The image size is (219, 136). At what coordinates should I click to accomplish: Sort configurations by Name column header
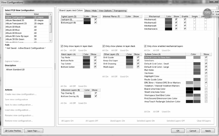point(19,14)
